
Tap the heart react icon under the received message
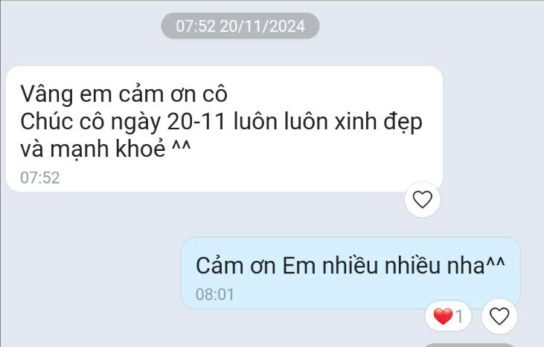422,199
